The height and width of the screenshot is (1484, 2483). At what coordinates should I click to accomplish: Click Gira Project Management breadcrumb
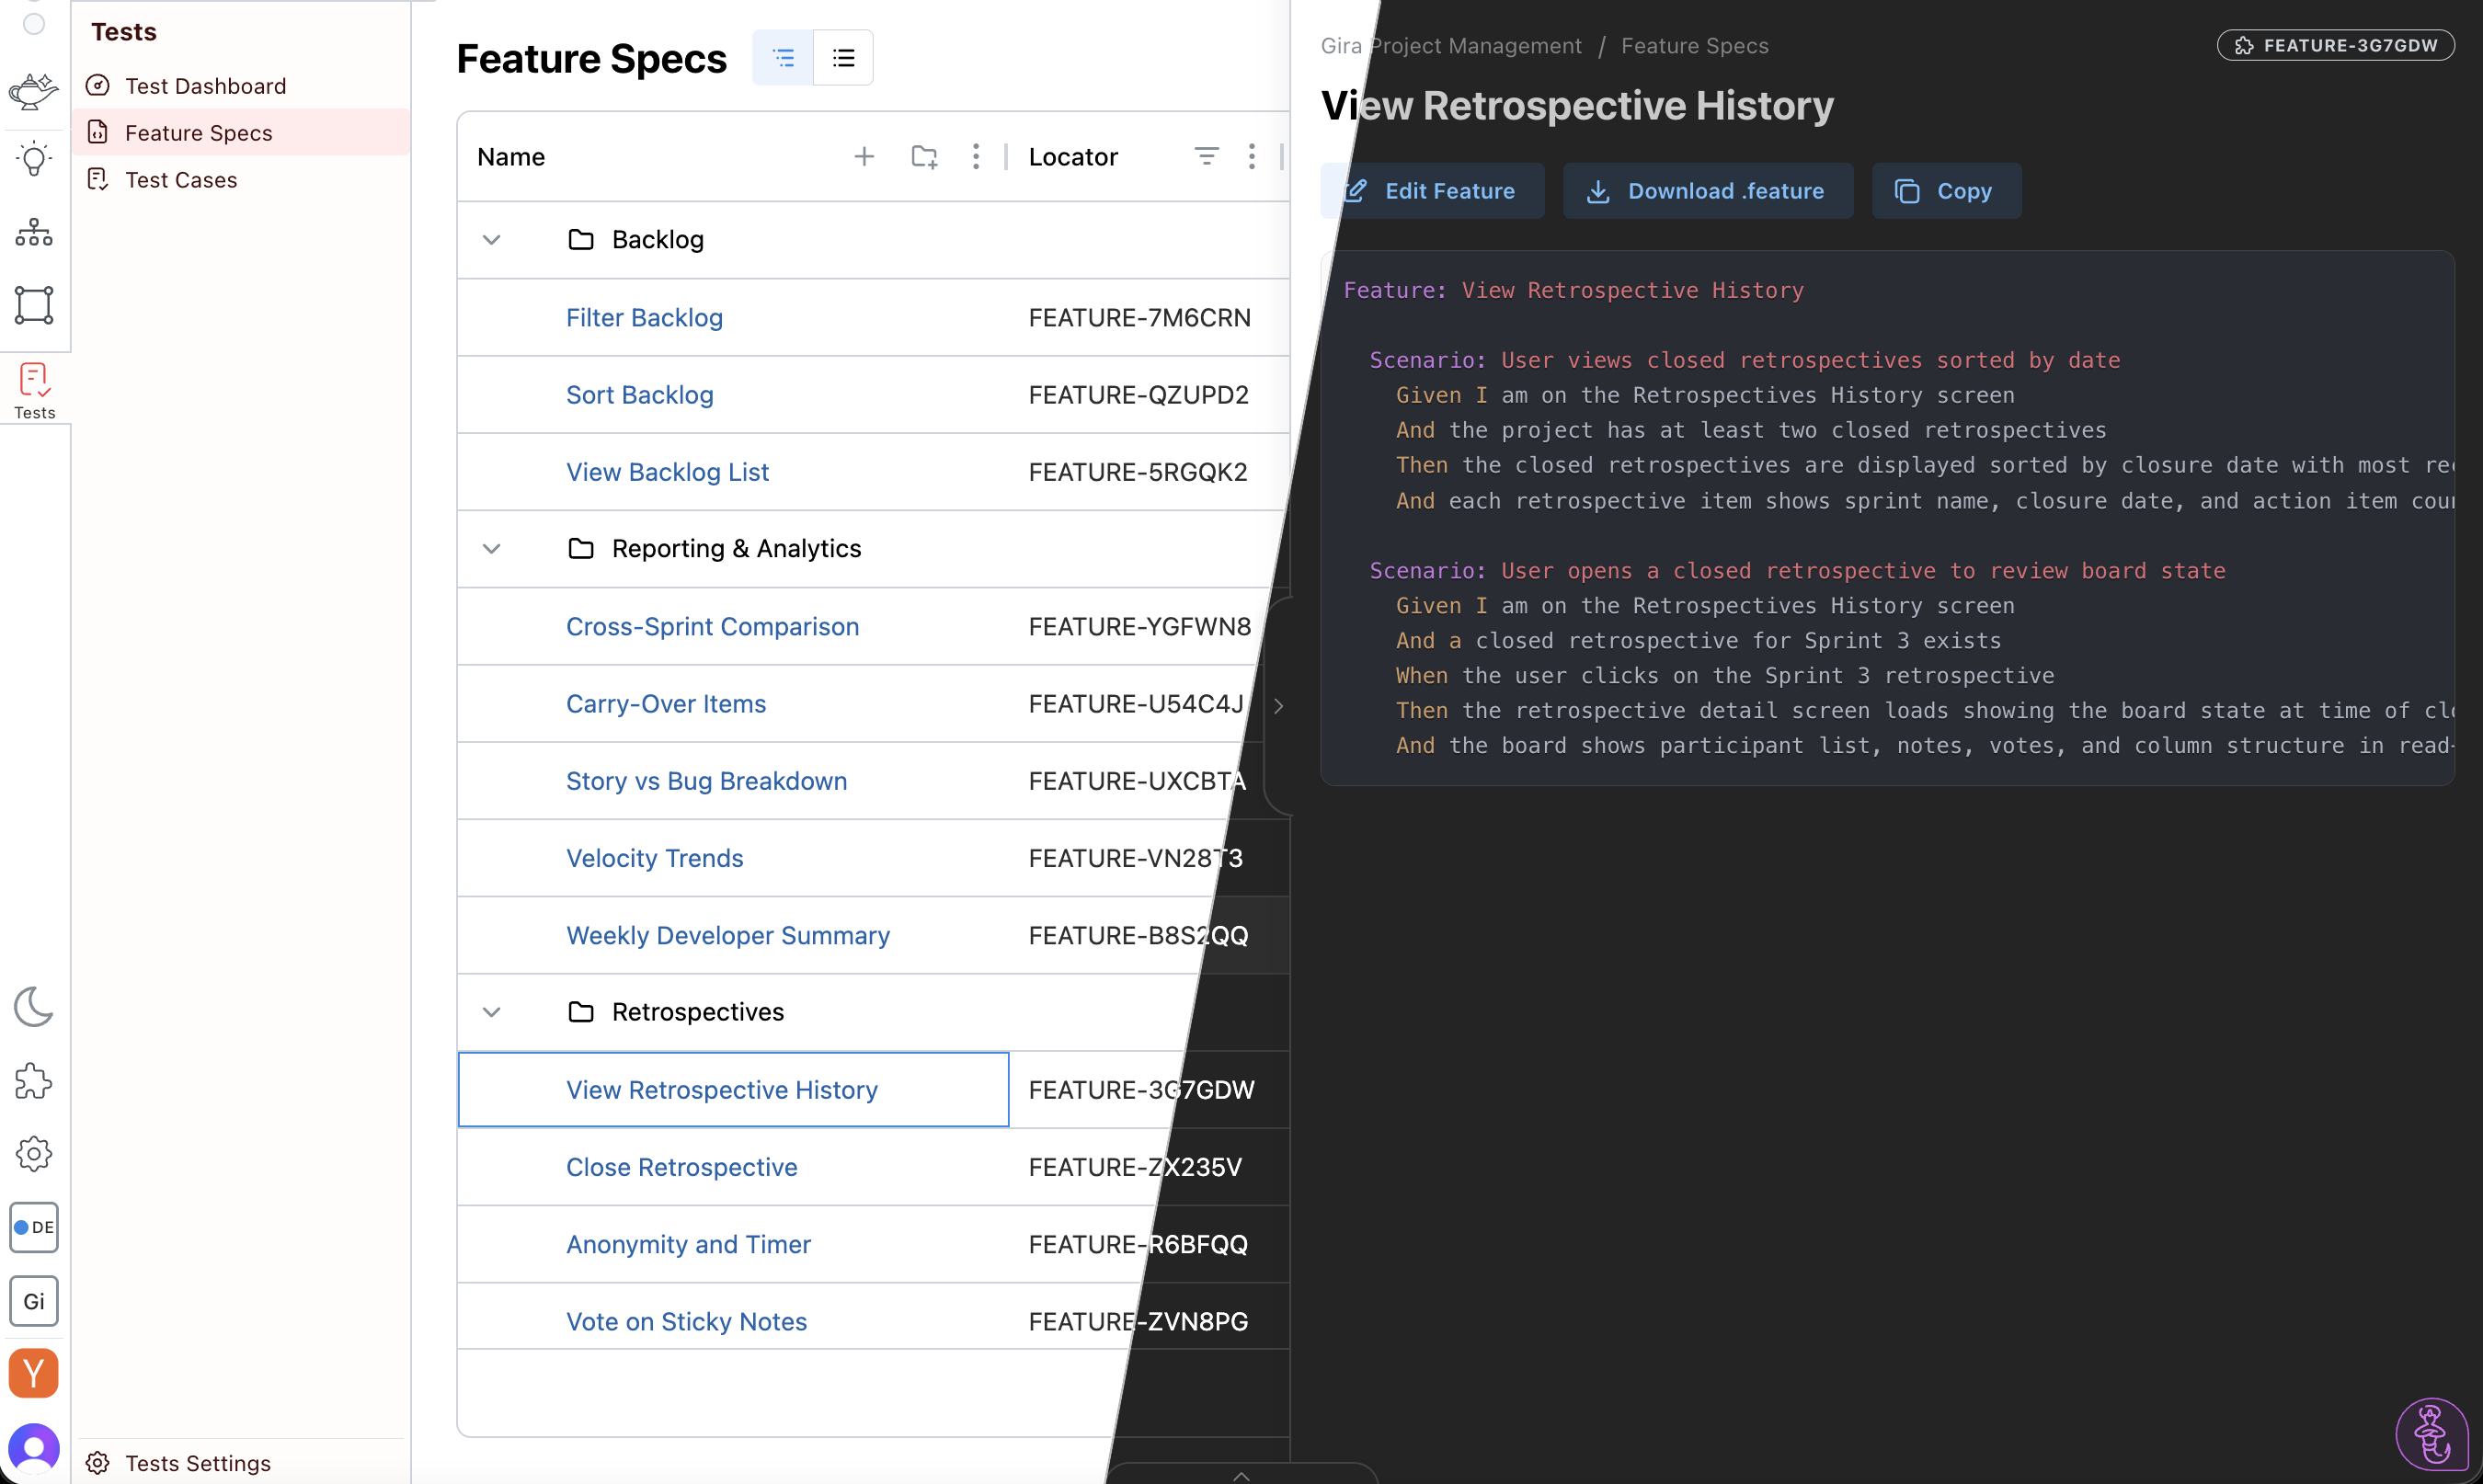[1451, 46]
